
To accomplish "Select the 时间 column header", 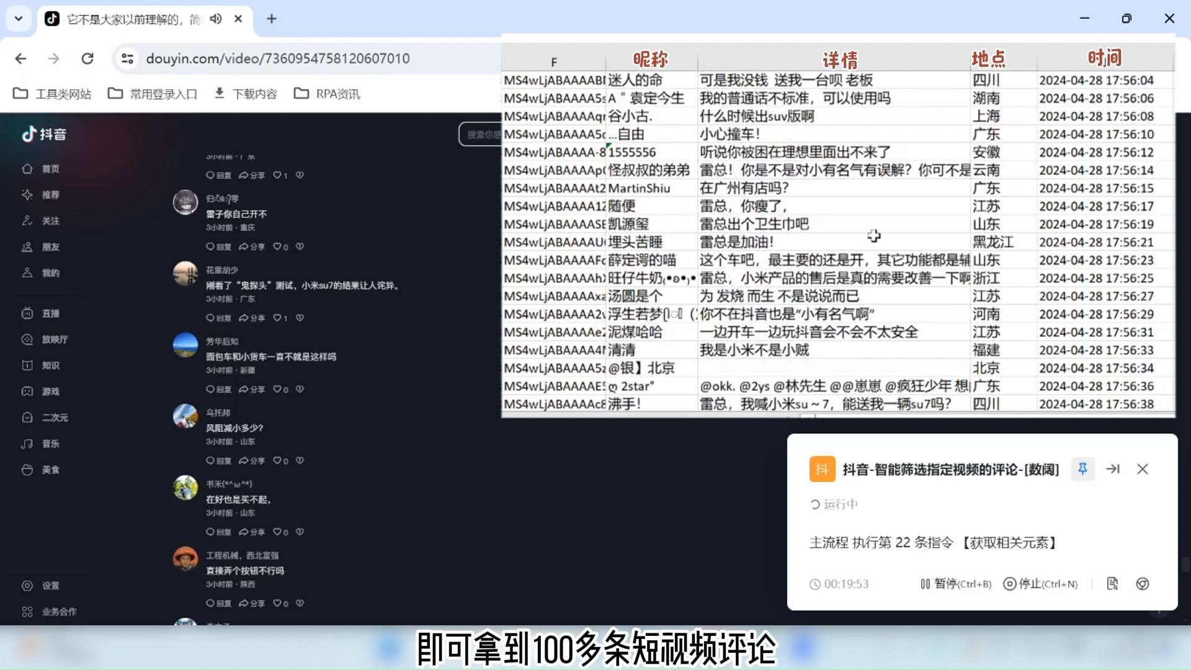I will point(1105,58).
